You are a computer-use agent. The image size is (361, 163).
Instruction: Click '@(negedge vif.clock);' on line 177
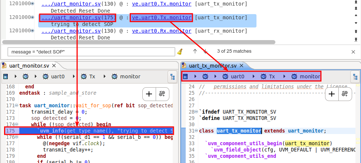[x=74, y=143]
